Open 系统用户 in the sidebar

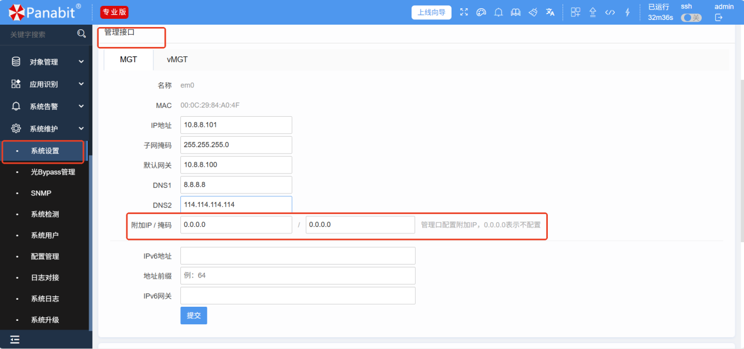point(45,235)
